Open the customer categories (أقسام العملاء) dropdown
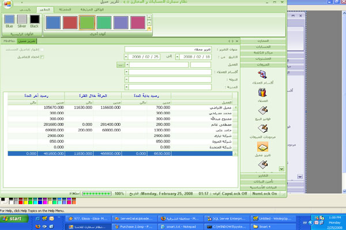Viewport: 346px width, 230px height. click(126, 72)
